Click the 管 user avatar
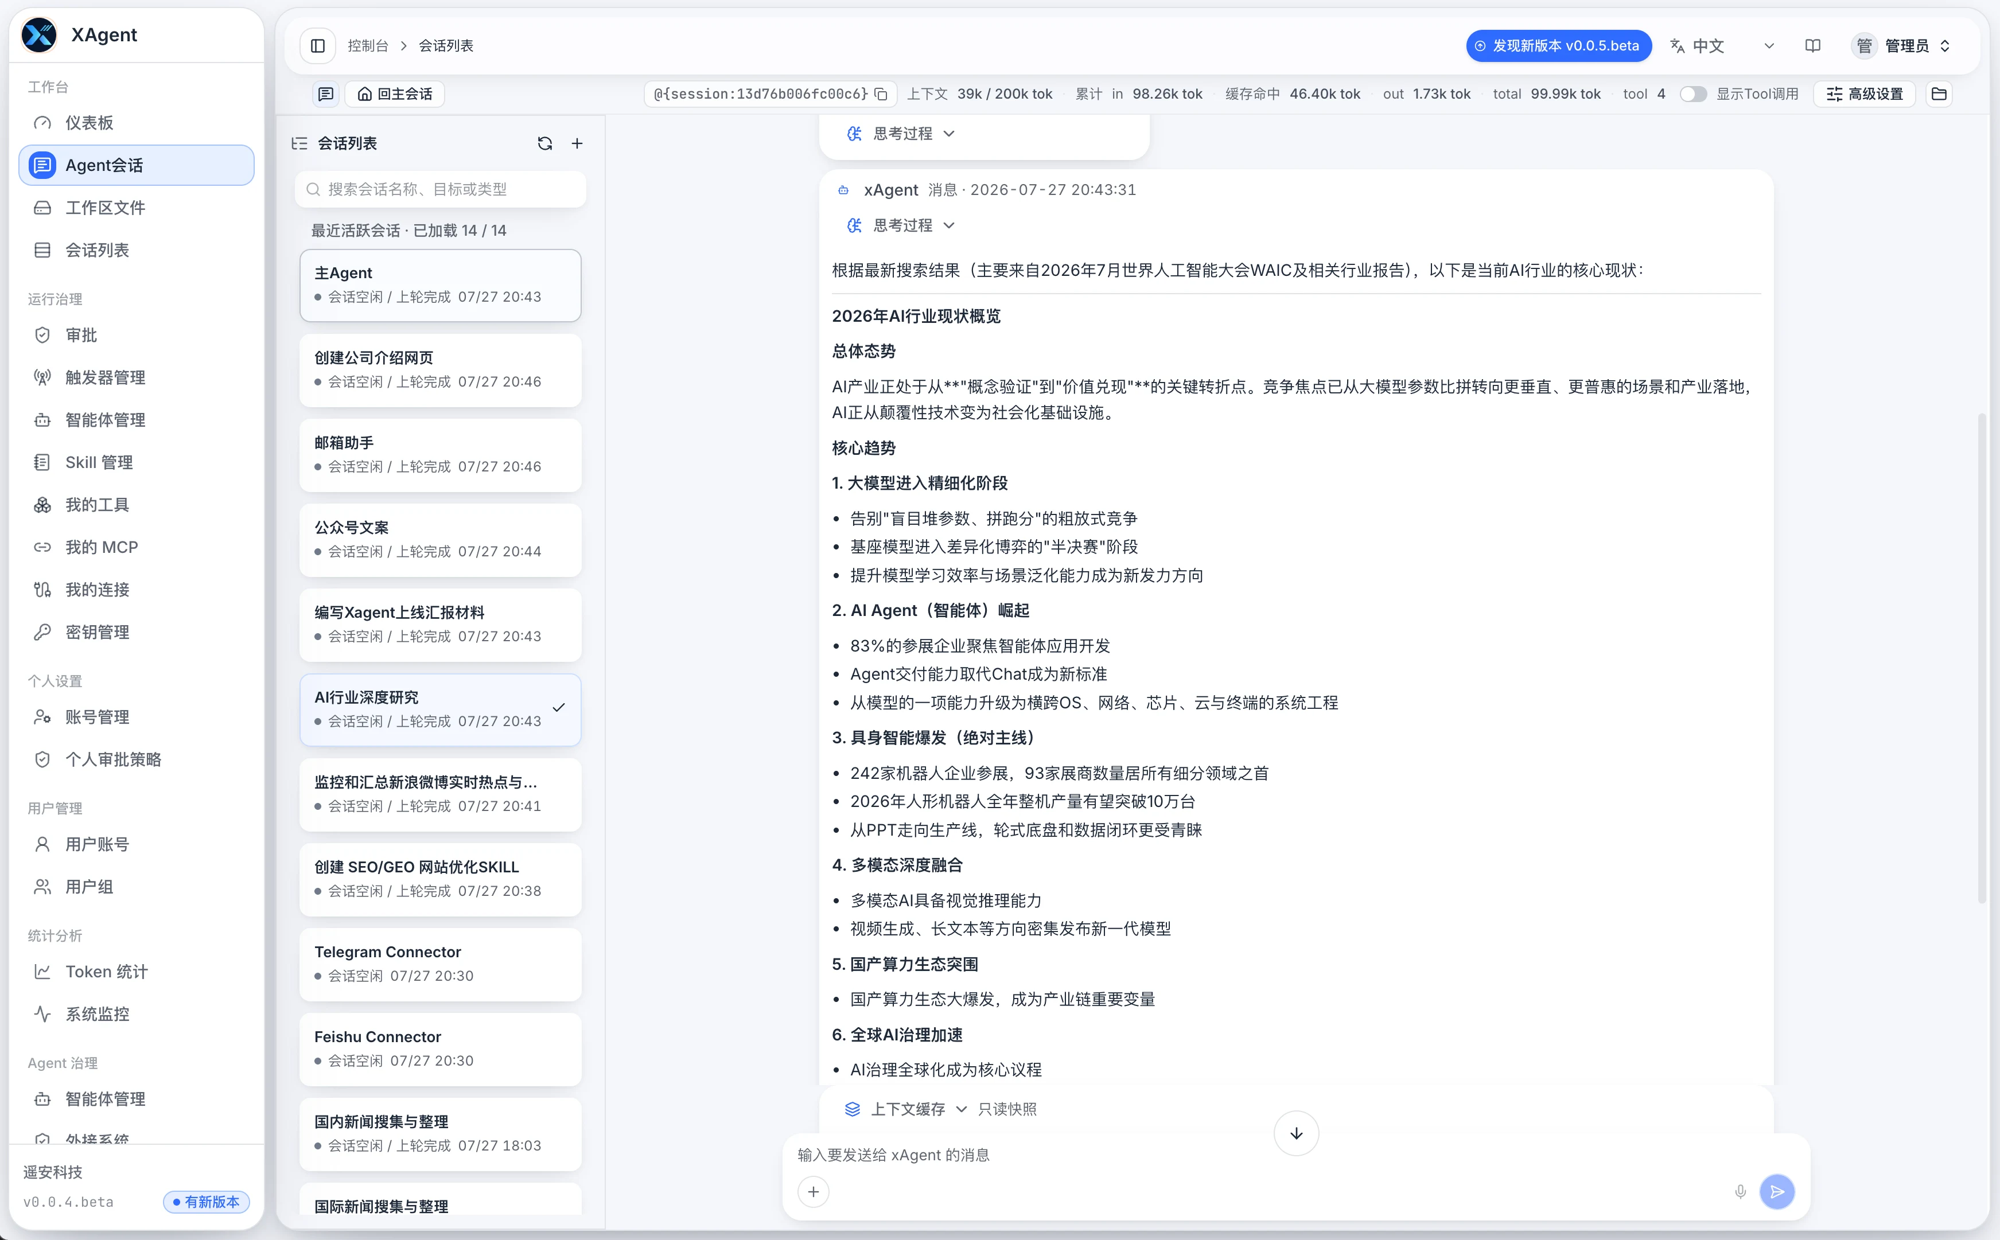The height and width of the screenshot is (1240, 2000). (1865, 46)
